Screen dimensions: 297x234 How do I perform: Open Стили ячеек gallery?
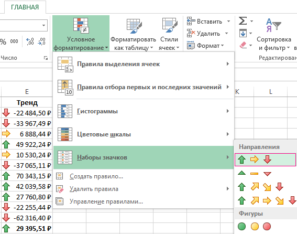click(169, 34)
